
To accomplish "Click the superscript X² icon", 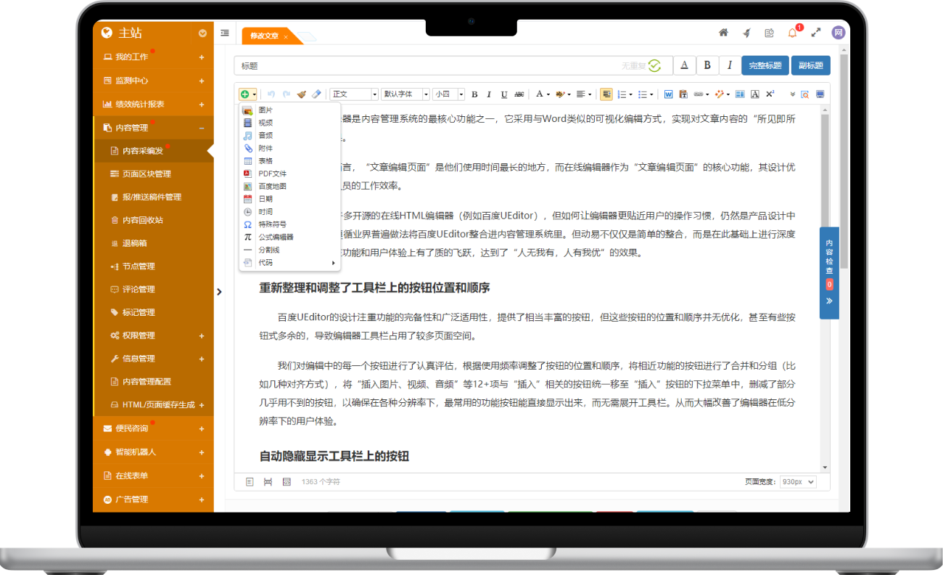I will 770,94.
